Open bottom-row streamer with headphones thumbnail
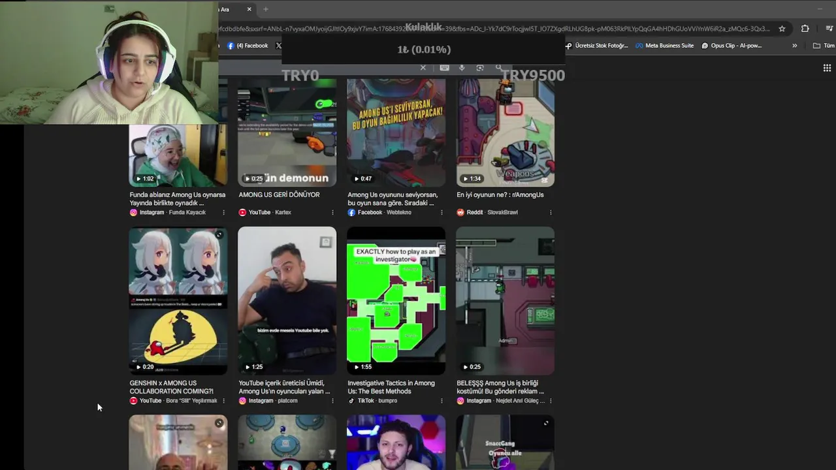Viewport: 836px width, 470px height. 396,443
